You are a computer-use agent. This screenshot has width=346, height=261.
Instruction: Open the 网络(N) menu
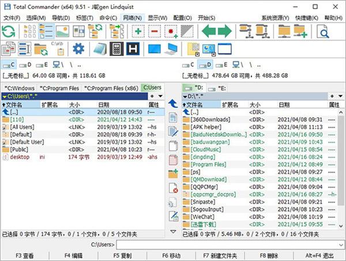click(x=133, y=18)
